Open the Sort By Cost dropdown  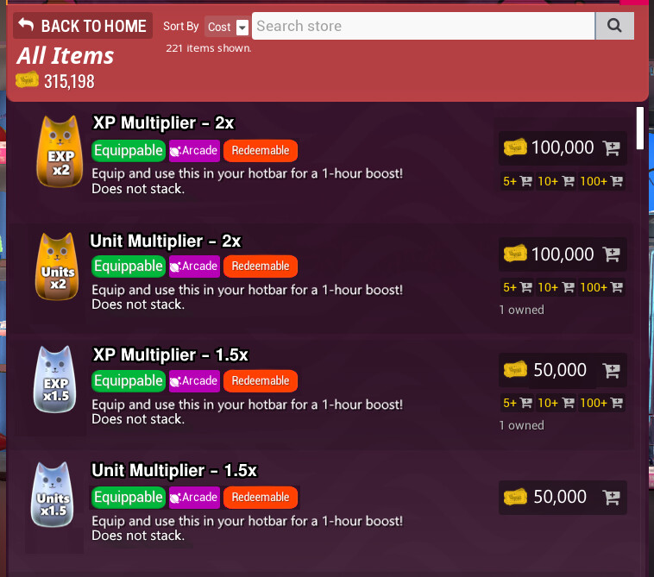click(x=227, y=27)
